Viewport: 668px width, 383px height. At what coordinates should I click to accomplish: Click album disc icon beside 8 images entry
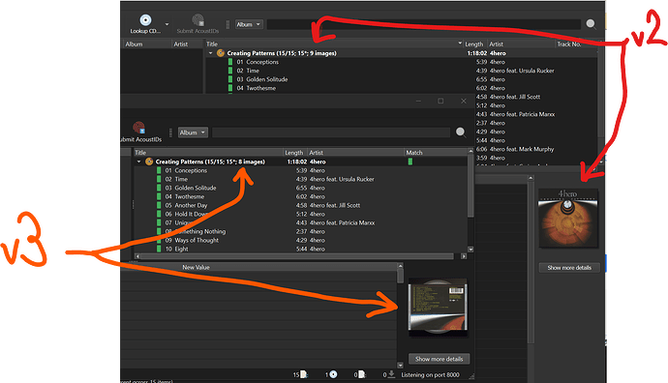(x=149, y=162)
